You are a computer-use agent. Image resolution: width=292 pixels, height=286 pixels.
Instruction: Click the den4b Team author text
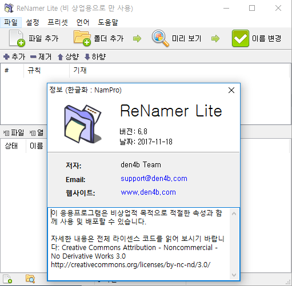(x=141, y=165)
